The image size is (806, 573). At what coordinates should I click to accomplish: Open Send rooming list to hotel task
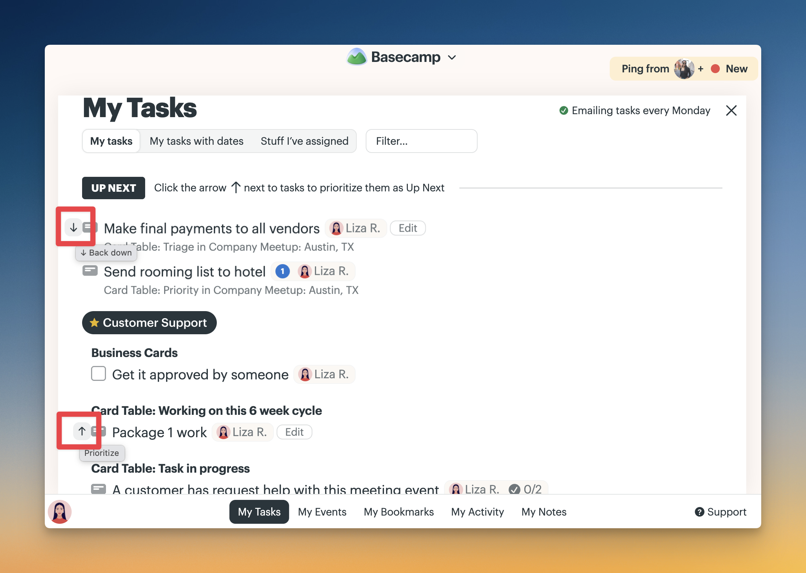[185, 272]
